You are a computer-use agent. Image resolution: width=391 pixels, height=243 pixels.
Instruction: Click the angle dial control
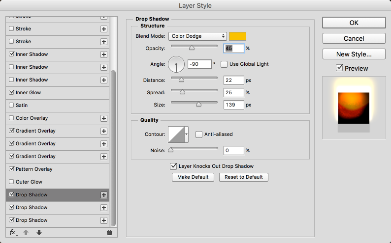point(176,64)
